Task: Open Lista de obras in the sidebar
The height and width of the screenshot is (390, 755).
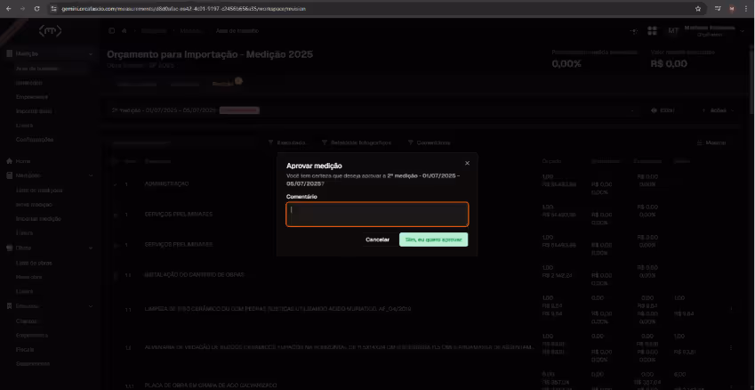Action: (x=34, y=264)
